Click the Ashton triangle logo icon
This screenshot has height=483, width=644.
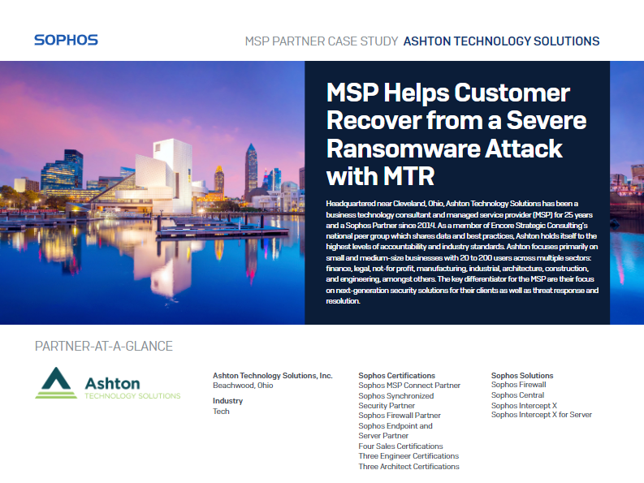[x=56, y=383]
